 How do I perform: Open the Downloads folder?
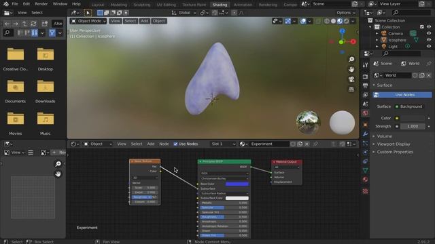[46, 91]
